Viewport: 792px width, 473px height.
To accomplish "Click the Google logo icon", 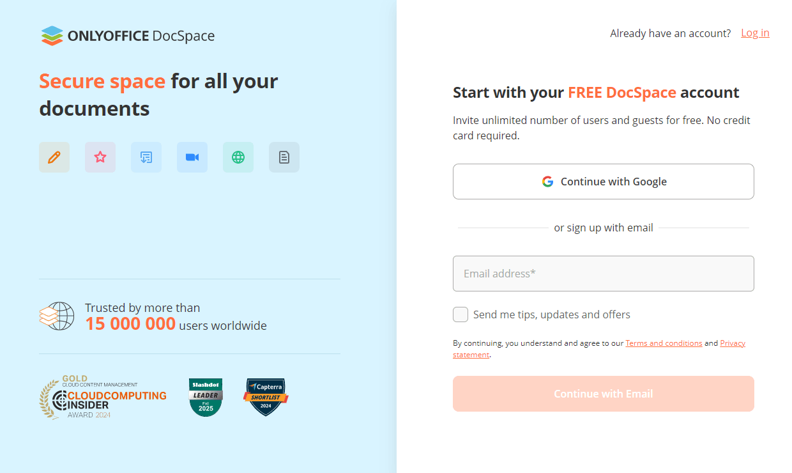I will 547,182.
